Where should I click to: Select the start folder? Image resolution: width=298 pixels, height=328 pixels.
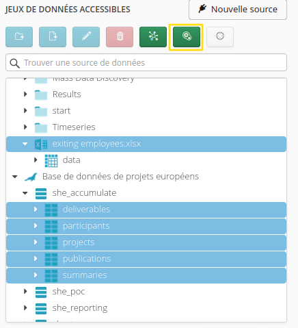click(x=62, y=111)
